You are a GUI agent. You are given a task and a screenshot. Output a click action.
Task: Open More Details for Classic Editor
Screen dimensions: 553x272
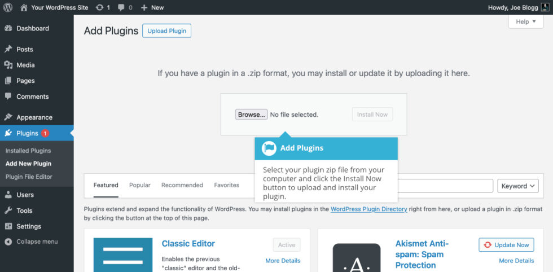(283, 261)
